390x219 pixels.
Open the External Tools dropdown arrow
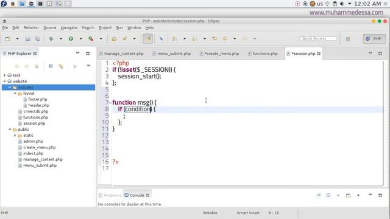101,39
